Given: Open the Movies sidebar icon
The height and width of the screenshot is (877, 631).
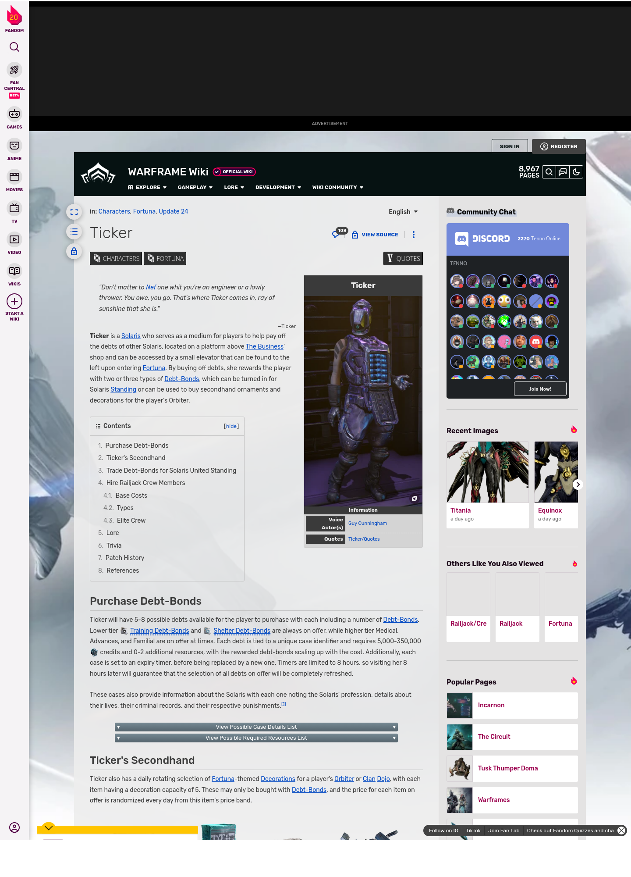Looking at the screenshot, I should pos(14,177).
